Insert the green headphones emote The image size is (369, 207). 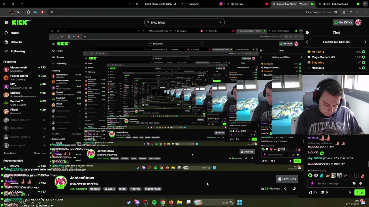coord(310,176)
